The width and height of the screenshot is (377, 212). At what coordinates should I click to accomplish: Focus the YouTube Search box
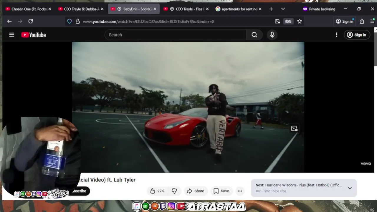(x=175, y=35)
